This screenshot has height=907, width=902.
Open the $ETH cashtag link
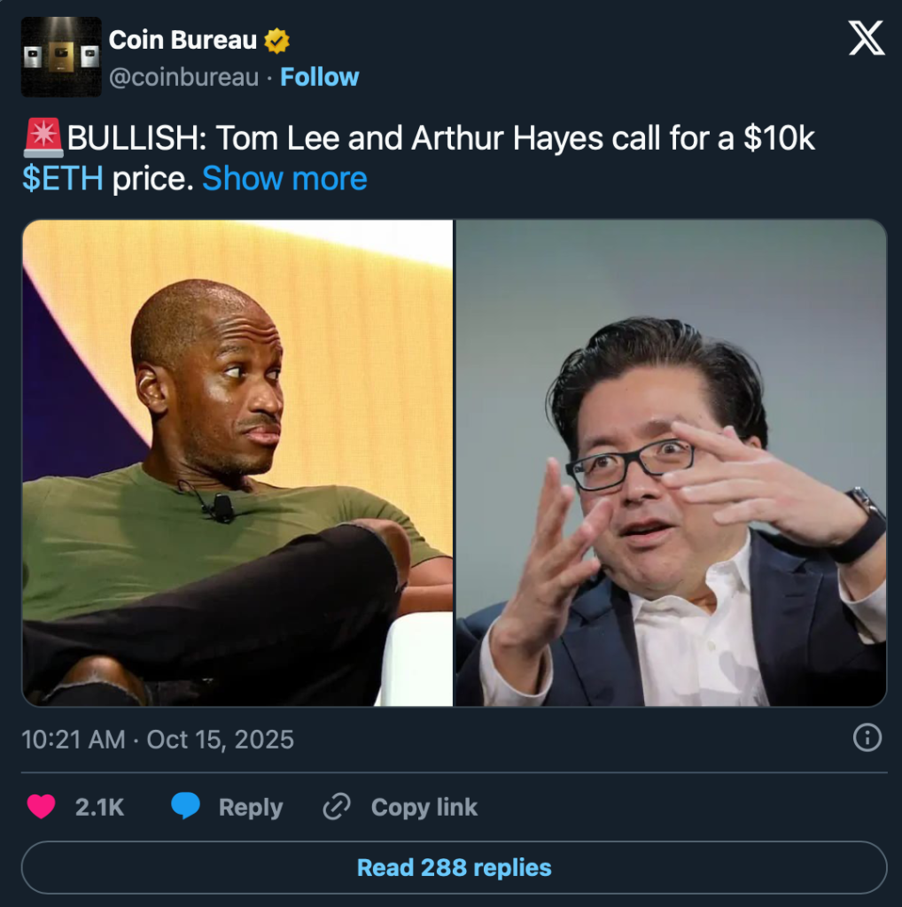point(63,178)
